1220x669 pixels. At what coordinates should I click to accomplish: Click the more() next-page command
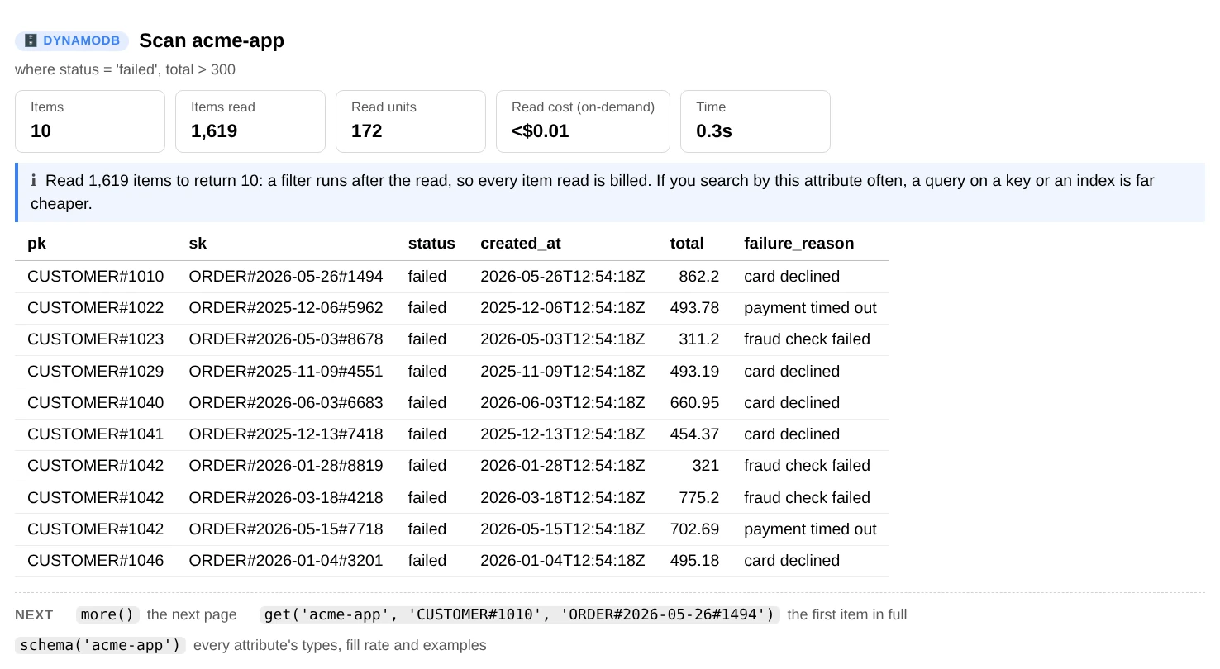[x=108, y=614]
